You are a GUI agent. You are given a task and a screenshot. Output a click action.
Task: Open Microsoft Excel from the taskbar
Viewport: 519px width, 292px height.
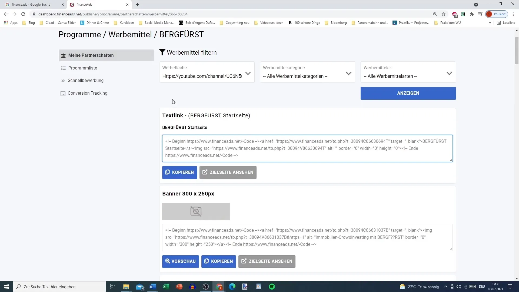[x=166, y=287]
